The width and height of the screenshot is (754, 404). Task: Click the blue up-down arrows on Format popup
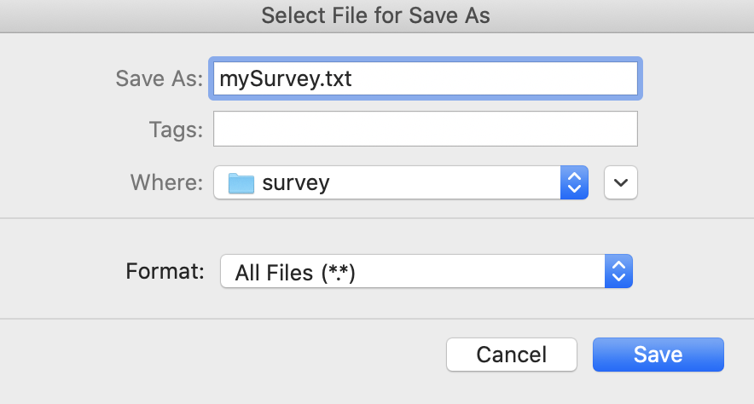(618, 271)
